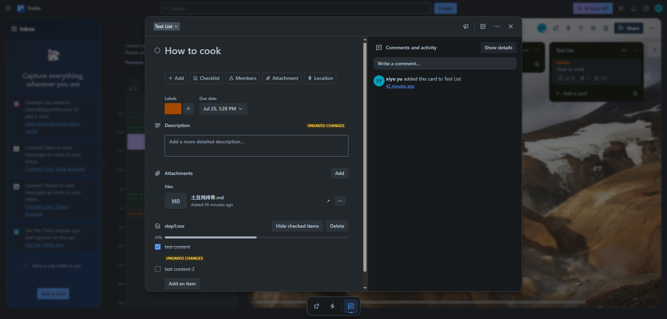Click the checklist 50% progress bar
667x319 pixels.
coord(256,237)
